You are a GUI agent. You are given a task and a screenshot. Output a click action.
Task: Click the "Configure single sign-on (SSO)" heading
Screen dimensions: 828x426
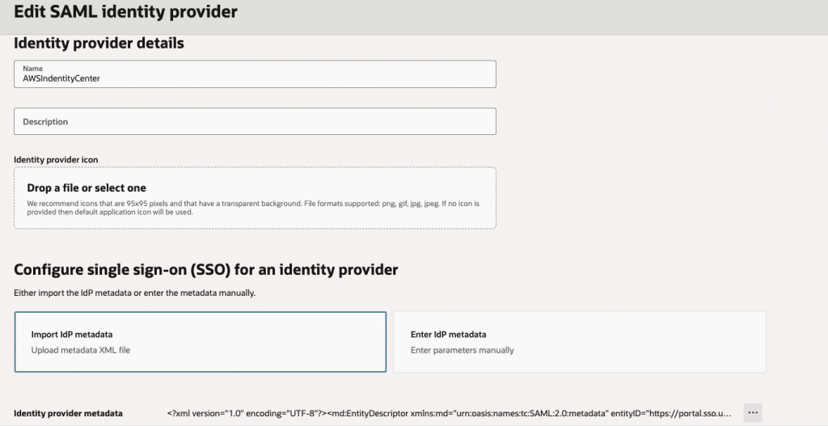click(206, 269)
